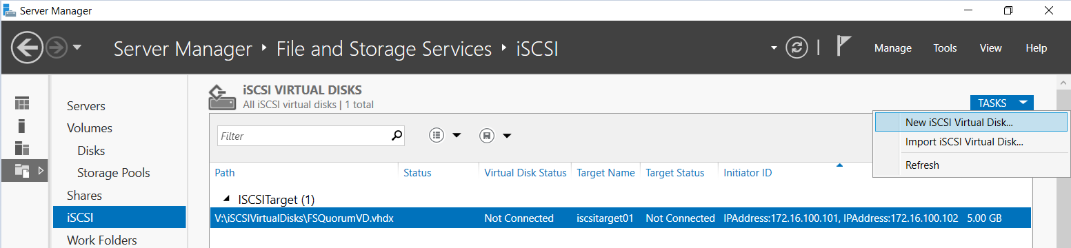Click the Refresh circular icon in header
This screenshot has width=1071, height=248.
tap(797, 48)
